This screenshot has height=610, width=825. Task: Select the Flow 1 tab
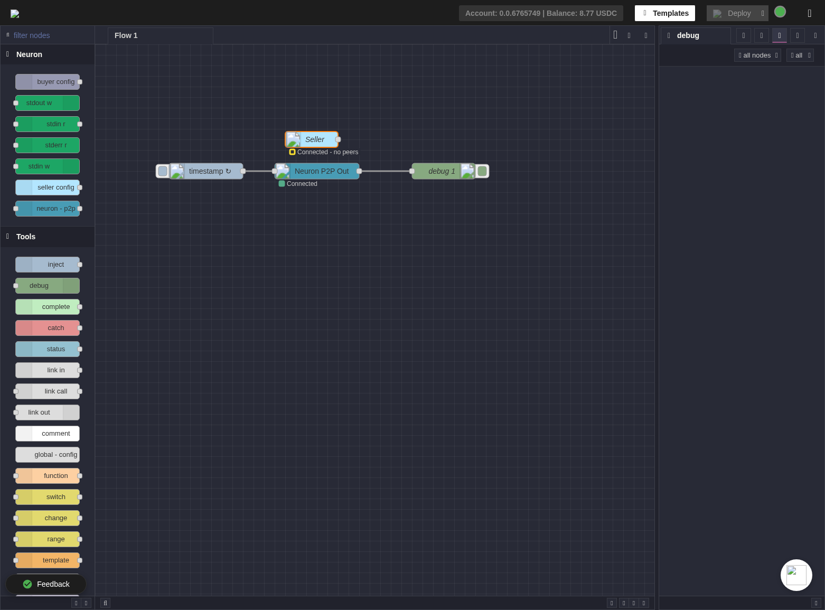(x=126, y=35)
